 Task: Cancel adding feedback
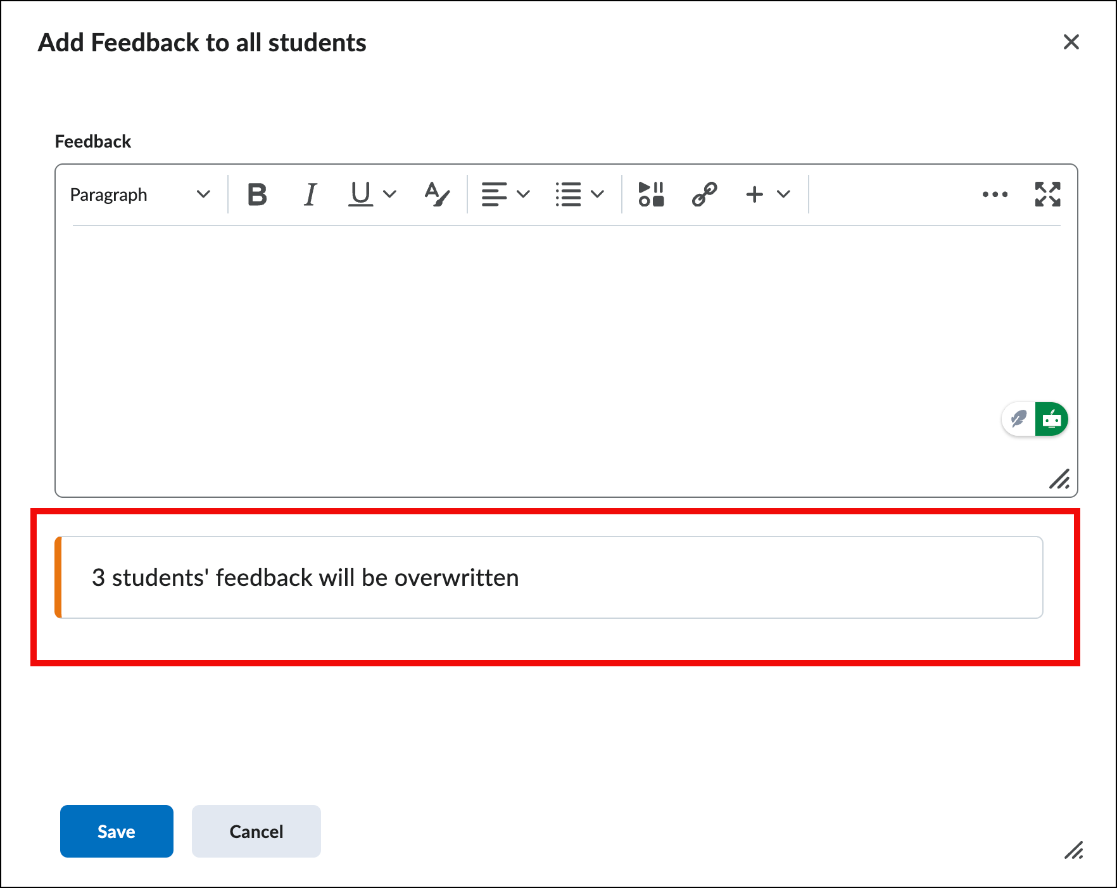256,831
